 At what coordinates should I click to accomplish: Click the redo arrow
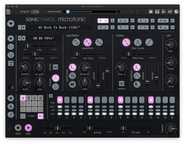[138, 12]
